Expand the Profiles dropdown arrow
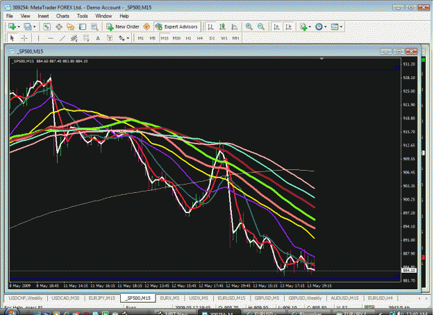The width and height of the screenshot is (434, 315). (x=34, y=27)
